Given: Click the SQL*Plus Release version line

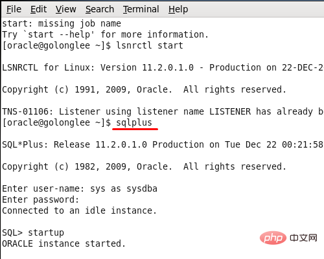Looking at the screenshot, I should pyautogui.click(x=163, y=144).
